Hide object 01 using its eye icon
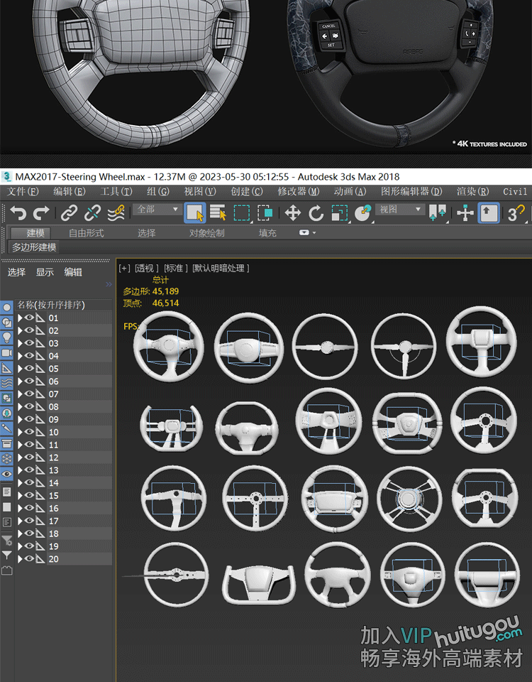The height and width of the screenshot is (682, 532). 30,318
